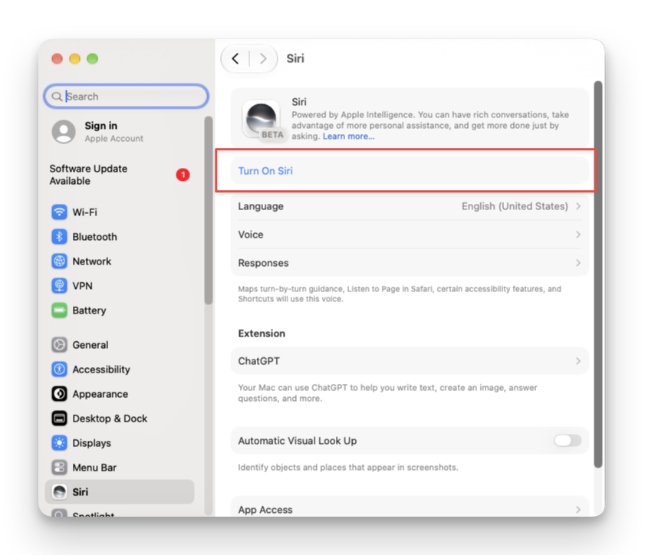Select Wi-Fi label in the sidebar
Viewport: 645px width, 555px height.
coord(84,212)
